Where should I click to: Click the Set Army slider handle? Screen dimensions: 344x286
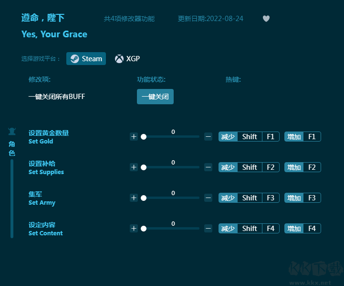pyautogui.click(x=144, y=198)
